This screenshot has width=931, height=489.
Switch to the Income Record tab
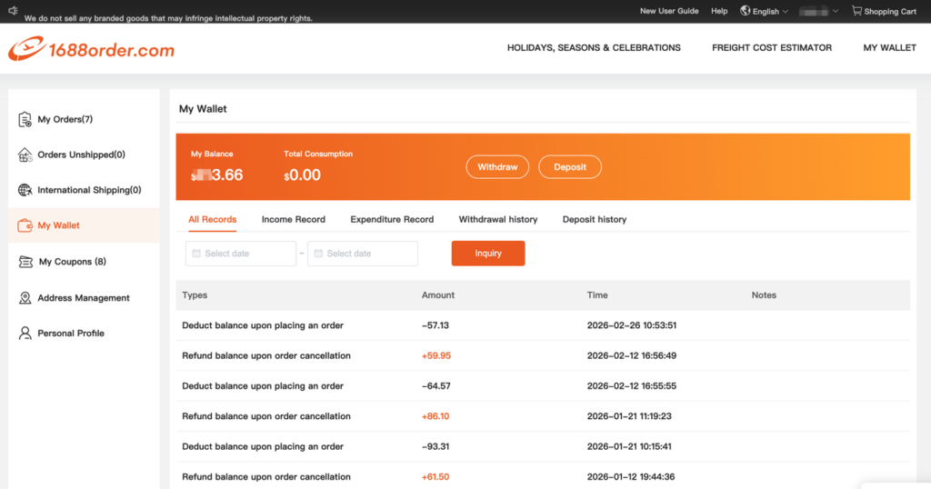[x=293, y=219]
